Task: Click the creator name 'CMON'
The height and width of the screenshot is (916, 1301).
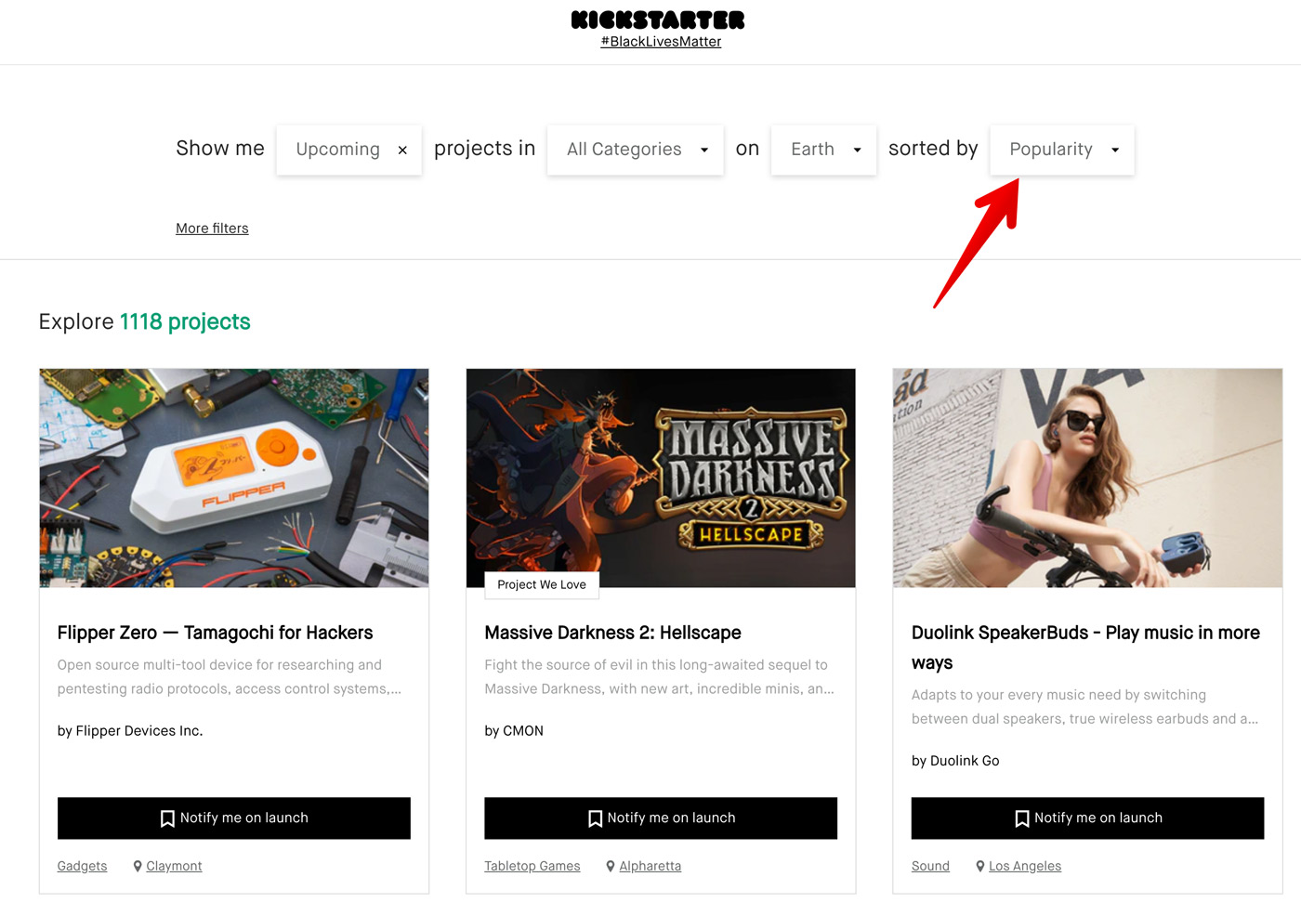Action: pos(523,731)
